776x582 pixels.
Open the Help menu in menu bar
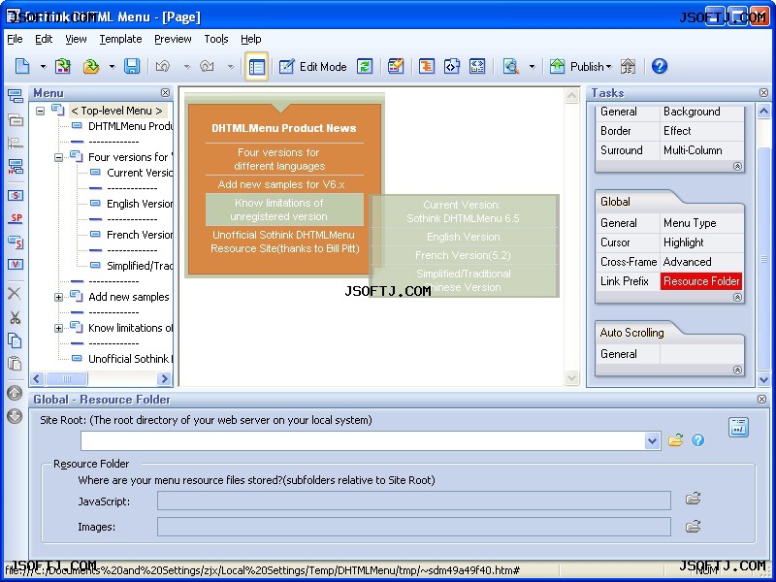251,39
